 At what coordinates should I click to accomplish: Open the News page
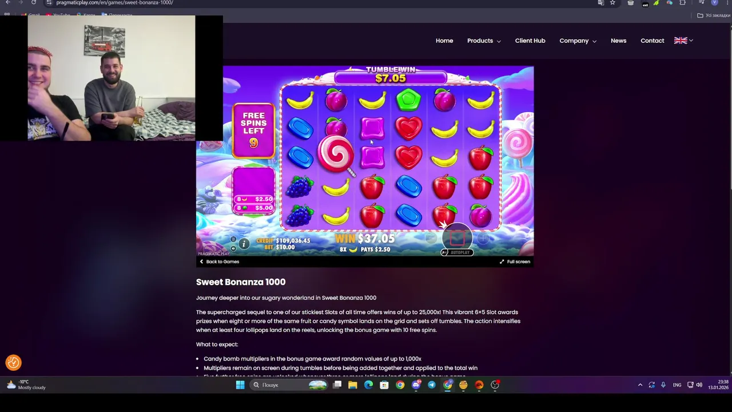(x=618, y=41)
